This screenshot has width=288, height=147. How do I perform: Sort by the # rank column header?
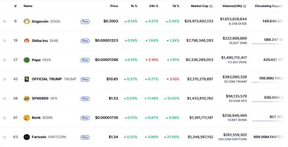click(x=15, y=6)
